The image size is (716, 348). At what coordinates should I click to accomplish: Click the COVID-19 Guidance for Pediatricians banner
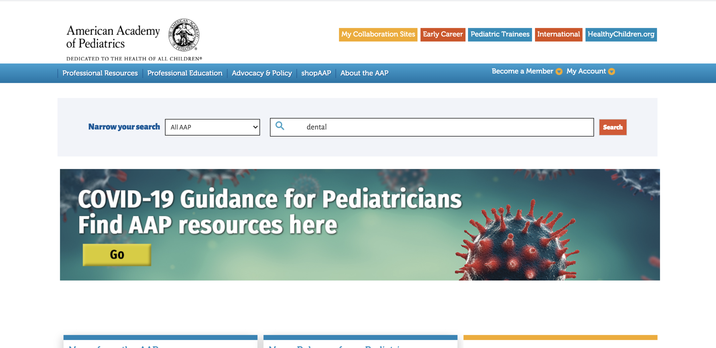360,225
